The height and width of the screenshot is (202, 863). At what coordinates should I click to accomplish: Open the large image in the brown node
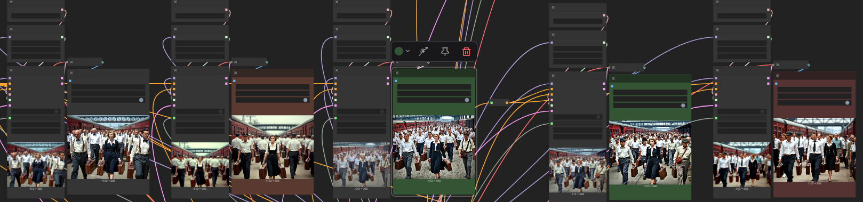click(x=272, y=147)
